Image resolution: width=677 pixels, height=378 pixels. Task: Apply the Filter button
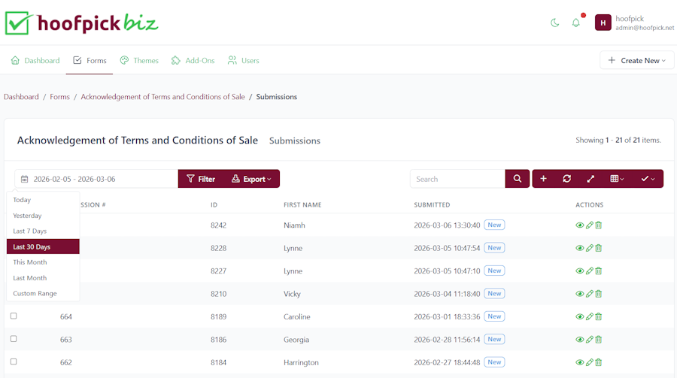pyautogui.click(x=201, y=179)
